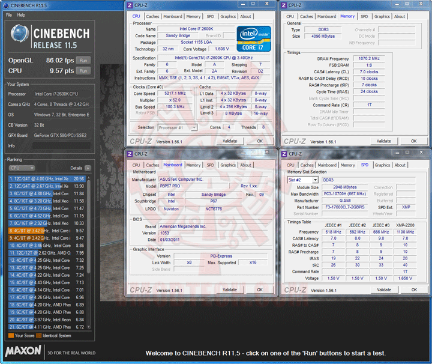Click the Intel Core i7 badge logo
Screen dimensions: 432x364
click(254, 38)
